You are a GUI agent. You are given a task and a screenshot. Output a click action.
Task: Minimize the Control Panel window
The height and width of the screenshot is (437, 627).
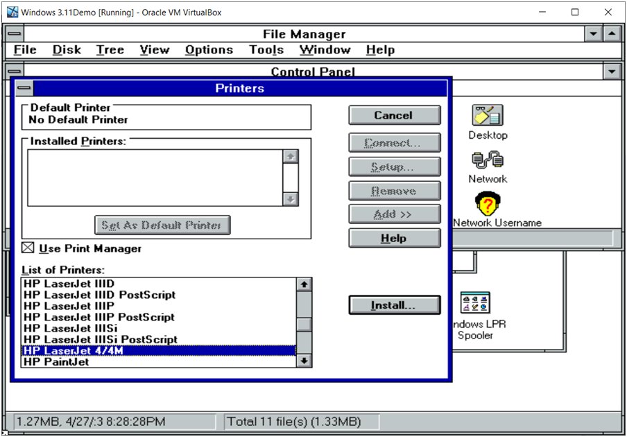(612, 71)
